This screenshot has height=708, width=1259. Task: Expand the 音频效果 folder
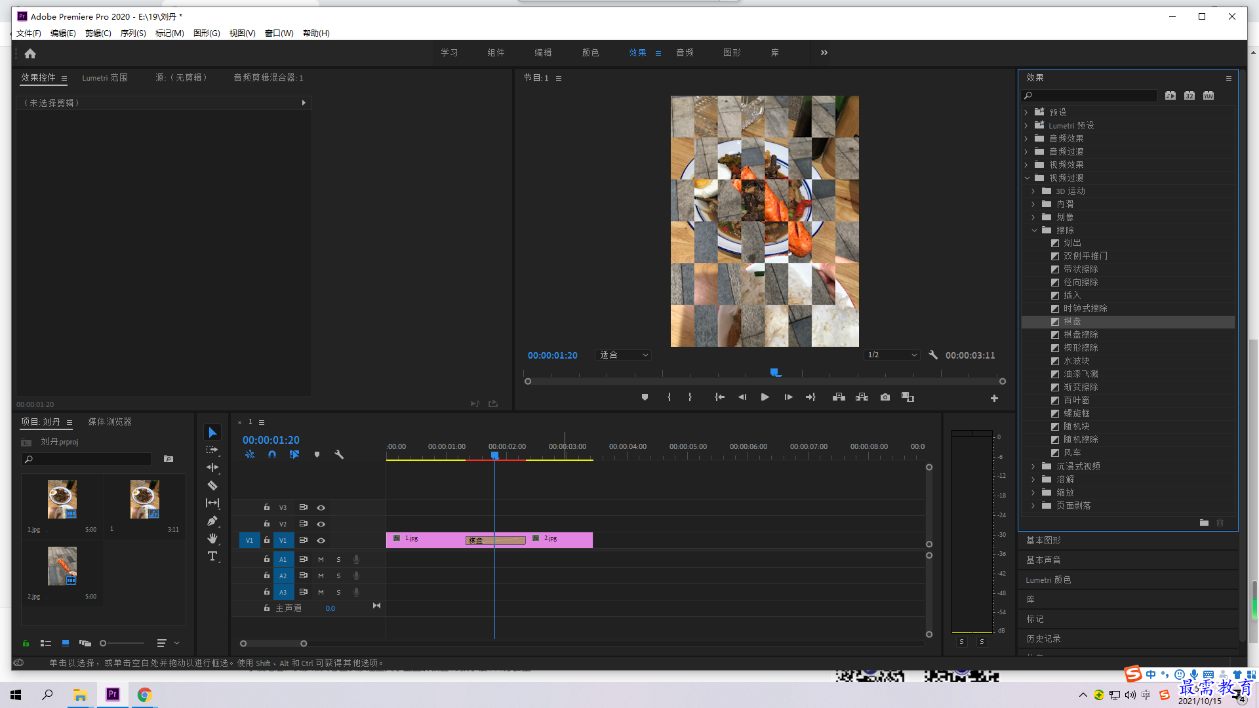(1026, 138)
